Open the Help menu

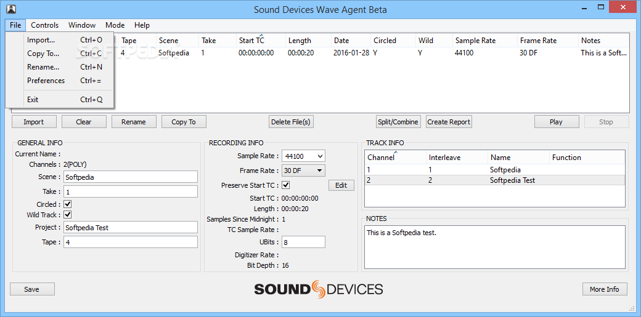tap(142, 25)
